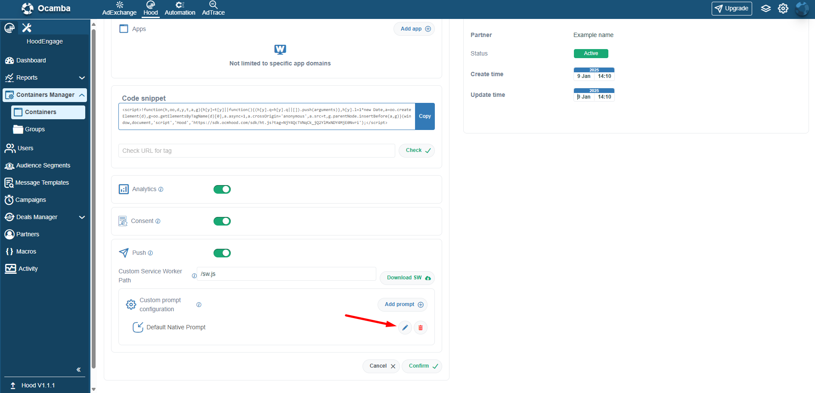Click the Analytics chart icon
This screenshot has height=393, width=815.
(x=124, y=189)
